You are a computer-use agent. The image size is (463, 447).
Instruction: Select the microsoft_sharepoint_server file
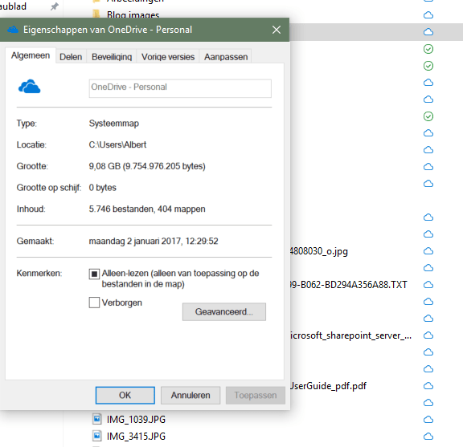click(x=350, y=335)
